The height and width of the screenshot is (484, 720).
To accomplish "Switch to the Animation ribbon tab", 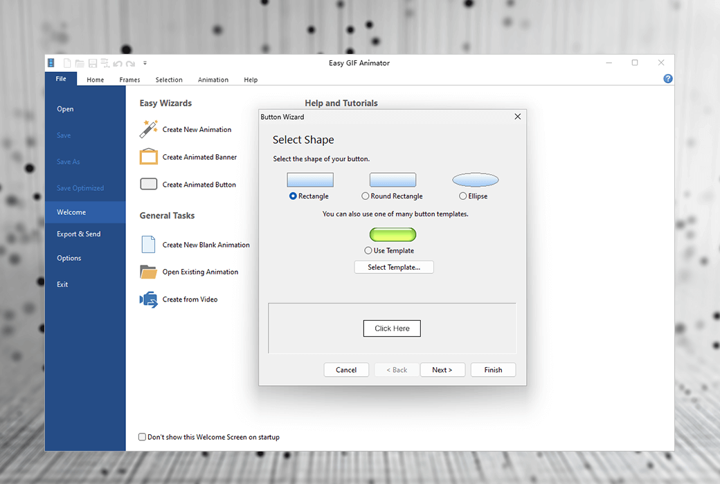I will pos(213,80).
